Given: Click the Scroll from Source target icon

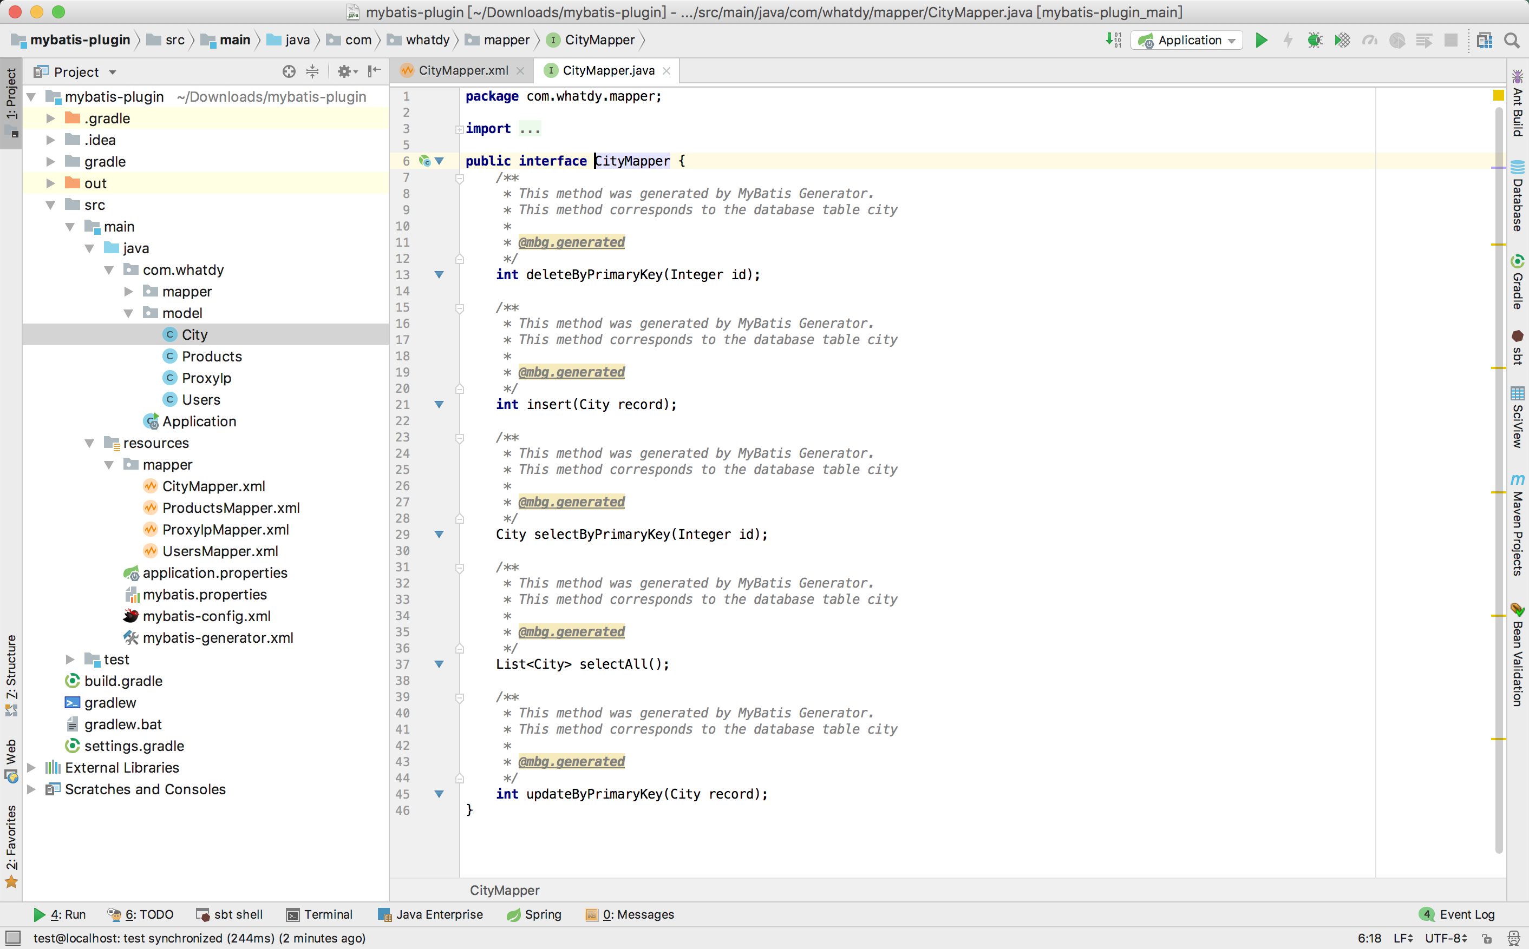Looking at the screenshot, I should point(289,71).
